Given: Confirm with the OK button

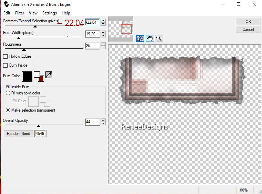Looking at the screenshot, I should pos(248,22).
